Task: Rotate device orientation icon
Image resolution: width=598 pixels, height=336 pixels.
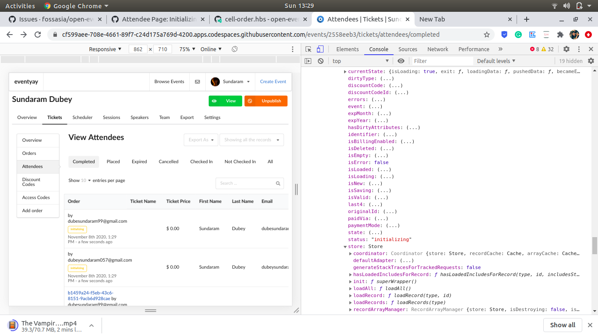Action: 235,49
